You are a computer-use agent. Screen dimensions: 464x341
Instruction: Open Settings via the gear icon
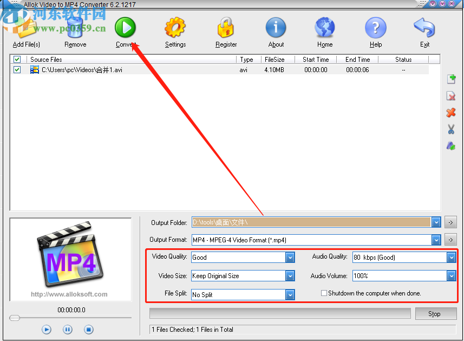click(175, 28)
